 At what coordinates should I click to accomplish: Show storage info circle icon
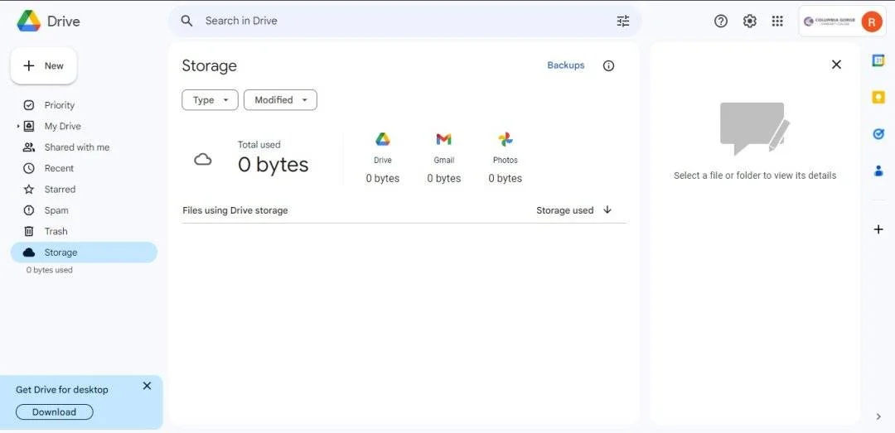tap(608, 65)
